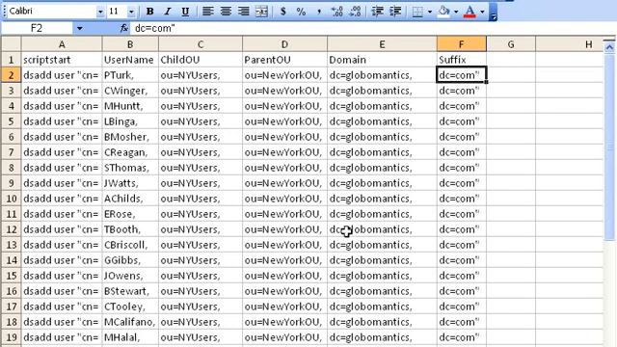Viewport: 617px width, 347px height.
Task: Select the active cell F2 dc=com"
Action: pos(461,75)
